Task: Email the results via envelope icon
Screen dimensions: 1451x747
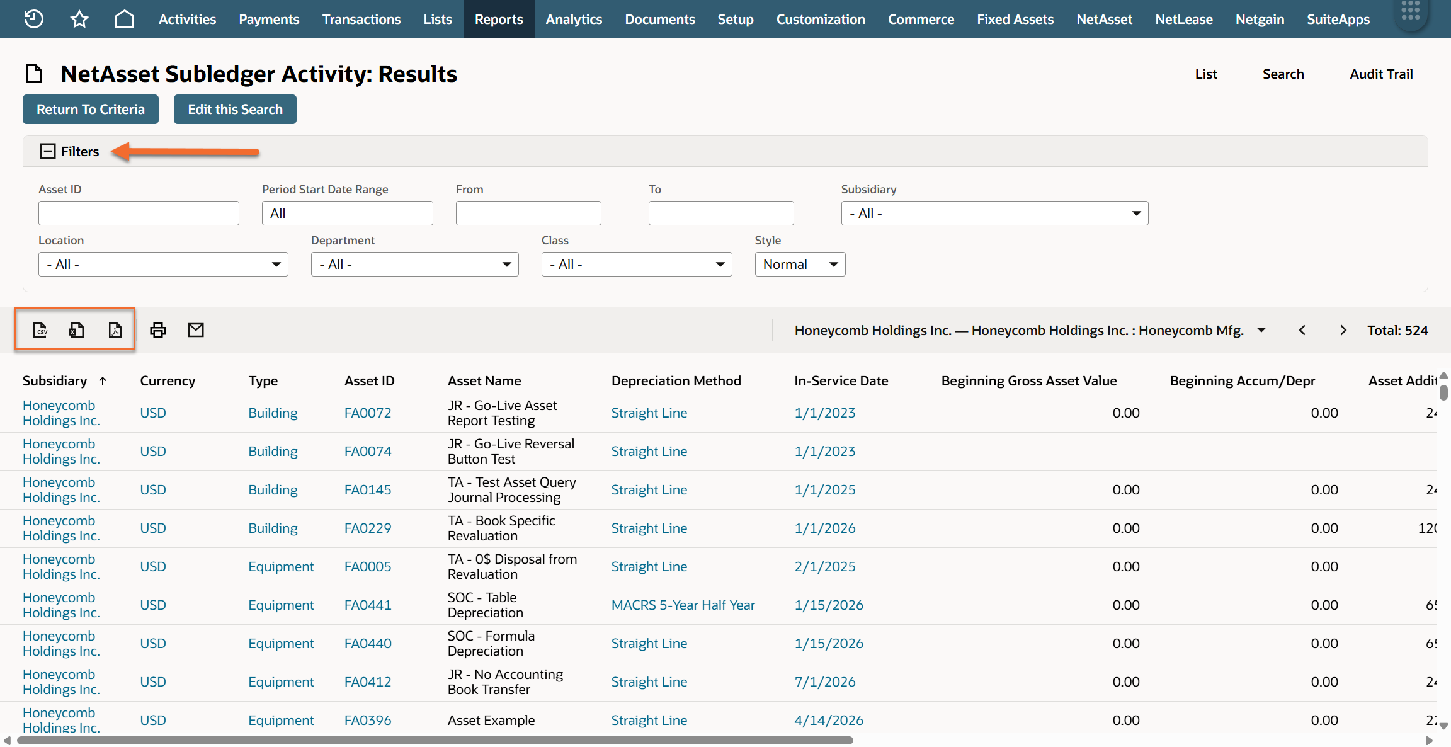Action: (196, 330)
